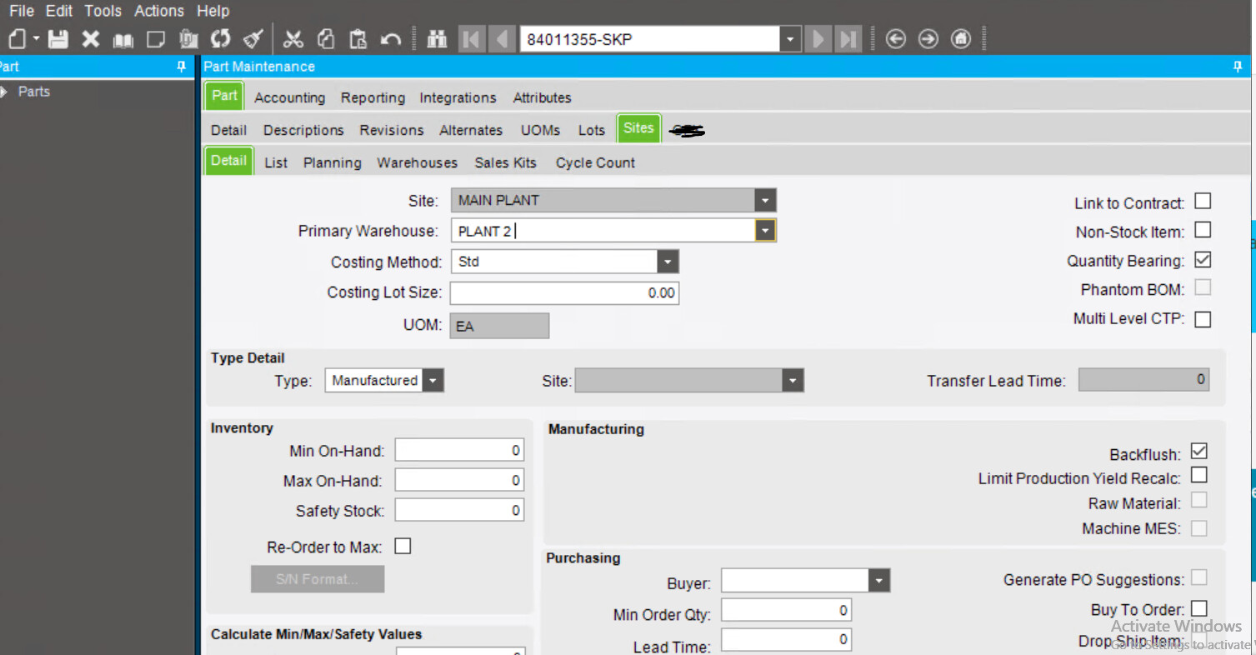This screenshot has height=655, width=1256.
Task: Click the circled Forward arrow icon
Action: point(928,39)
